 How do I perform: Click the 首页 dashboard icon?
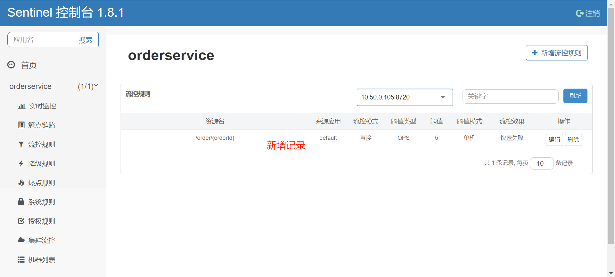click(11, 65)
